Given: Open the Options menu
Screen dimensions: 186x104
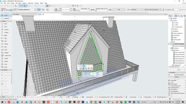Looking at the screenshot, I should point(24,3).
